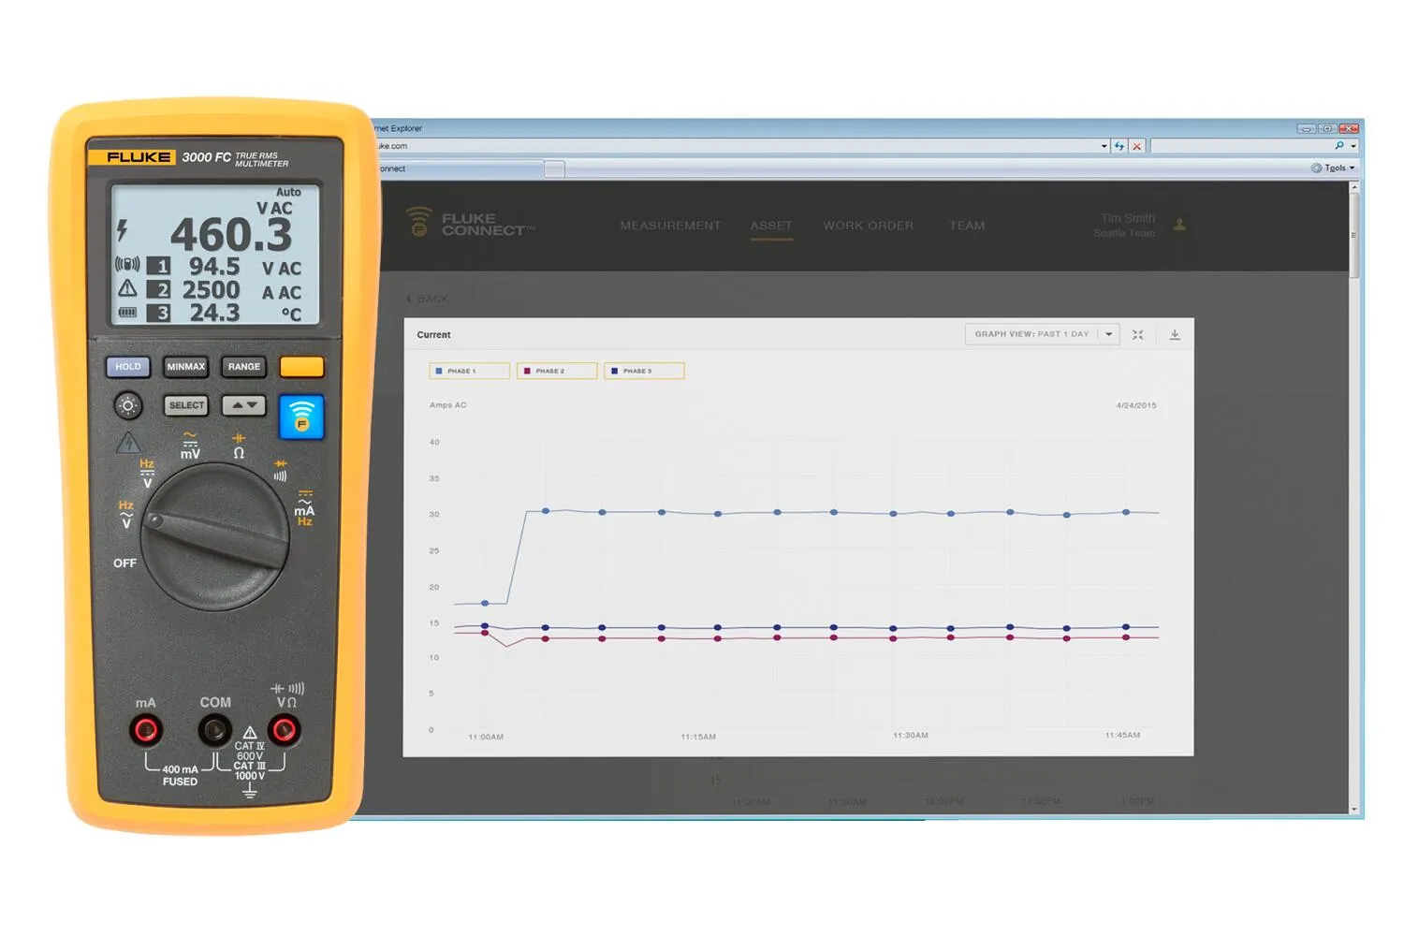Open the Graph View: Past 1 Day dropdown

pos(1043,334)
